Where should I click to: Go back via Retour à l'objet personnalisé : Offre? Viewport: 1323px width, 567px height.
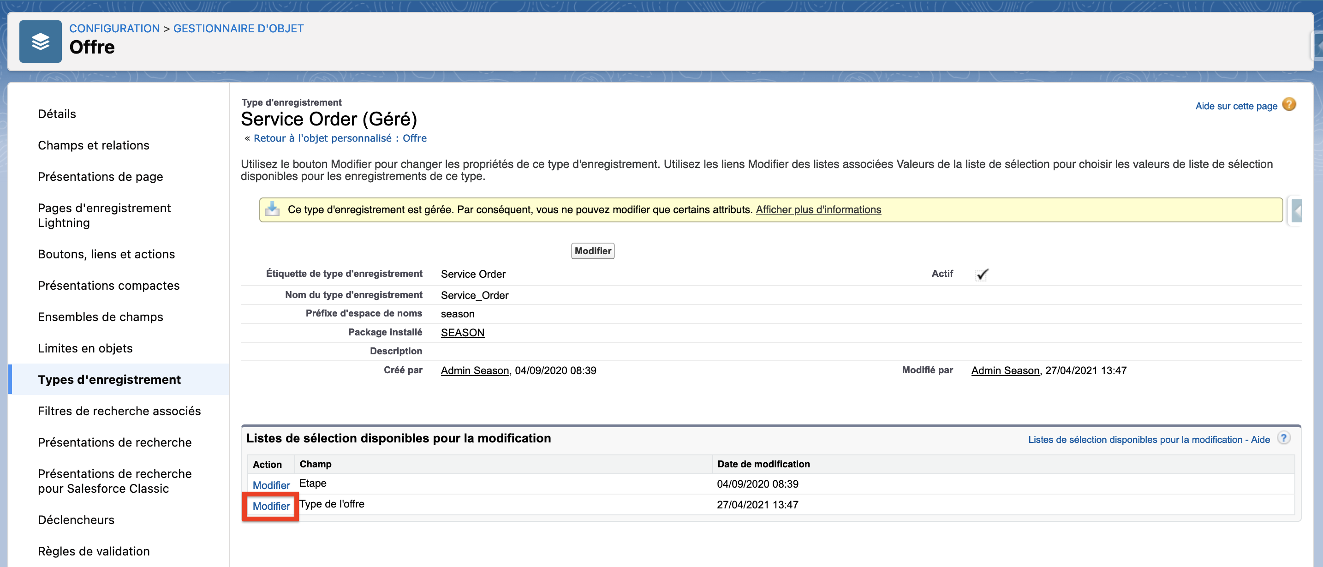tap(340, 138)
